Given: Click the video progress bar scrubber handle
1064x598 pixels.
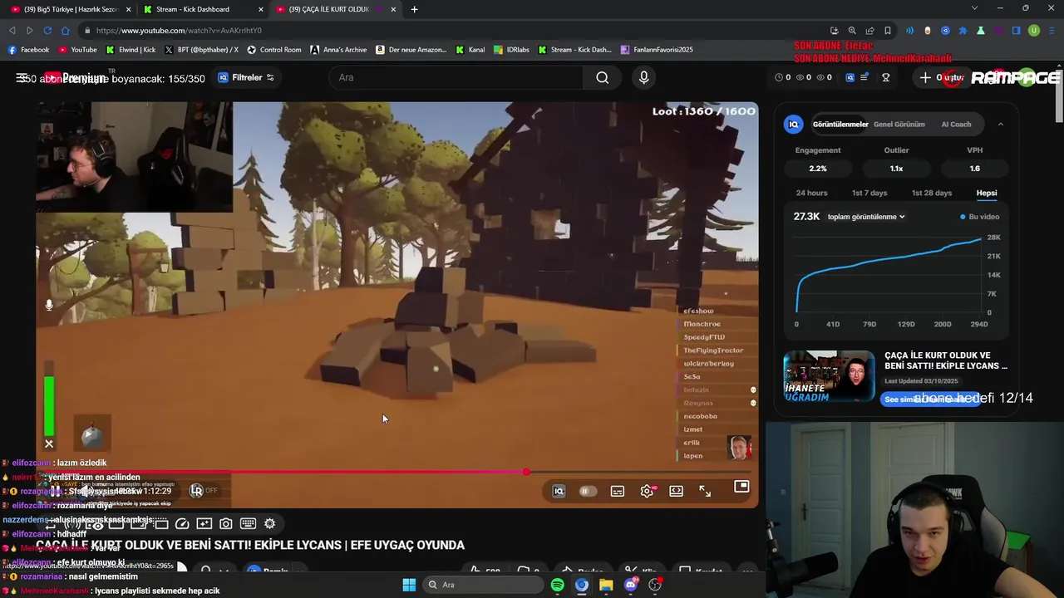Looking at the screenshot, I should point(526,472).
